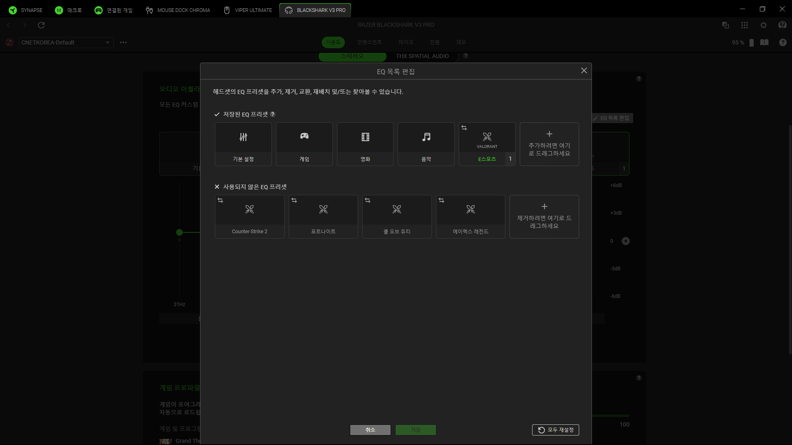
Task: Select the 콜 오브 듀티 preset icon
Action: coord(397,209)
